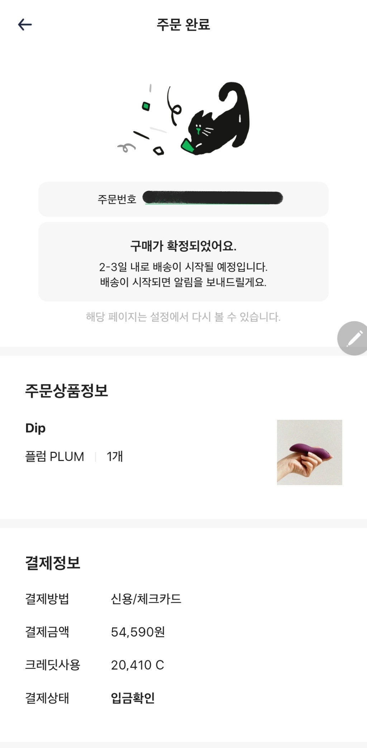Select the redacted order number field
The width and height of the screenshot is (367, 748).
(x=213, y=198)
